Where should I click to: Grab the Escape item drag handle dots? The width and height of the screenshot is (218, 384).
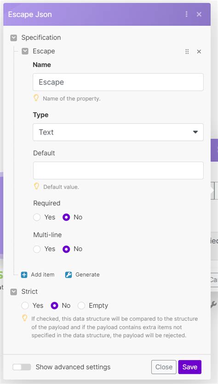pos(187,52)
